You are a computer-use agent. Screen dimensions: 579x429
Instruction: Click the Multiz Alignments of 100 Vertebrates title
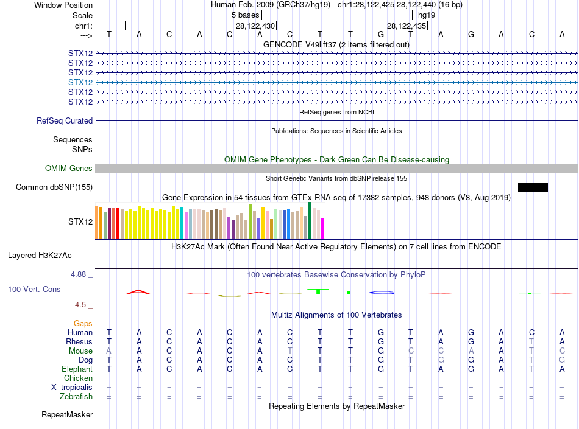click(336, 315)
